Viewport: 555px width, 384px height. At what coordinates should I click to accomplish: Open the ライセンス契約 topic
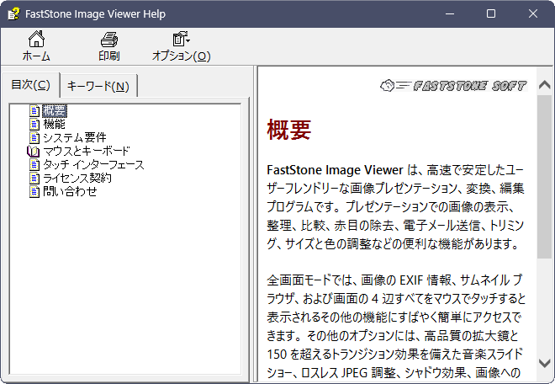pyautogui.click(x=77, y=178)
